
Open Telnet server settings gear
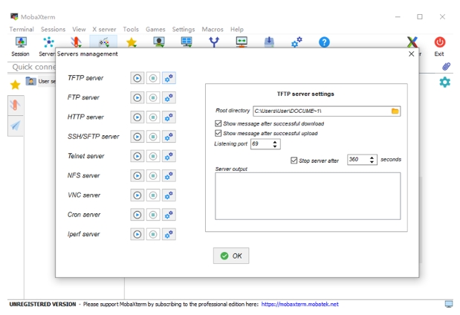[169, 156]
